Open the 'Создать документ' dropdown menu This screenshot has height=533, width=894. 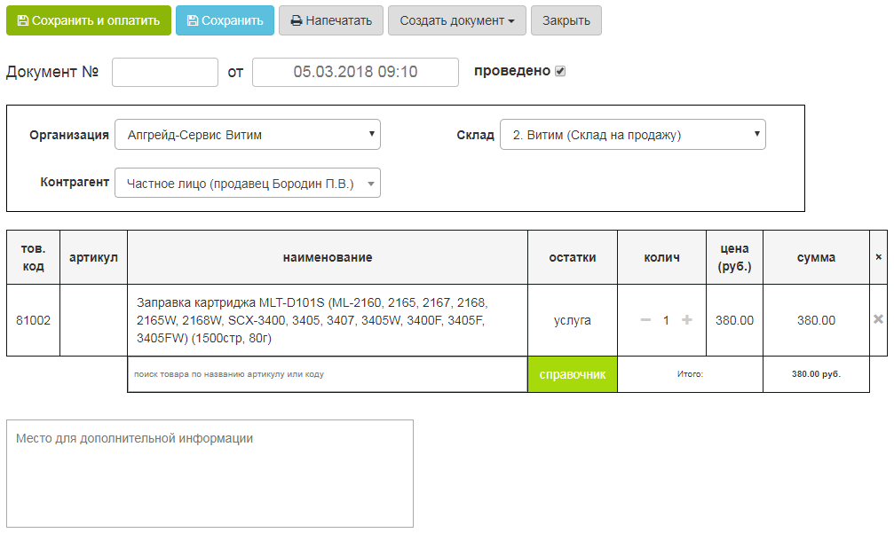pyautogui.click(x=456, y=20)
